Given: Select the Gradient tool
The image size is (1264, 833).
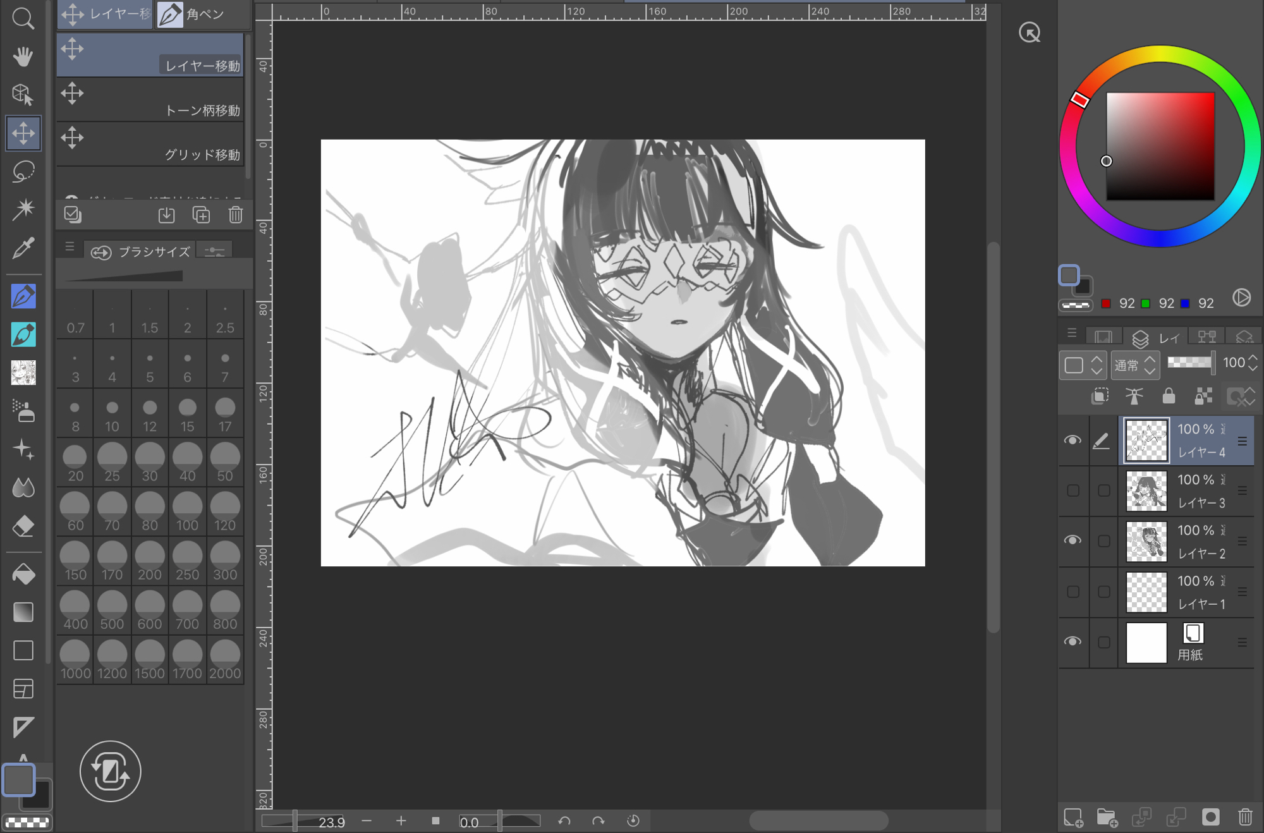Looking at the screenshot, I should (x=23, y=612).
